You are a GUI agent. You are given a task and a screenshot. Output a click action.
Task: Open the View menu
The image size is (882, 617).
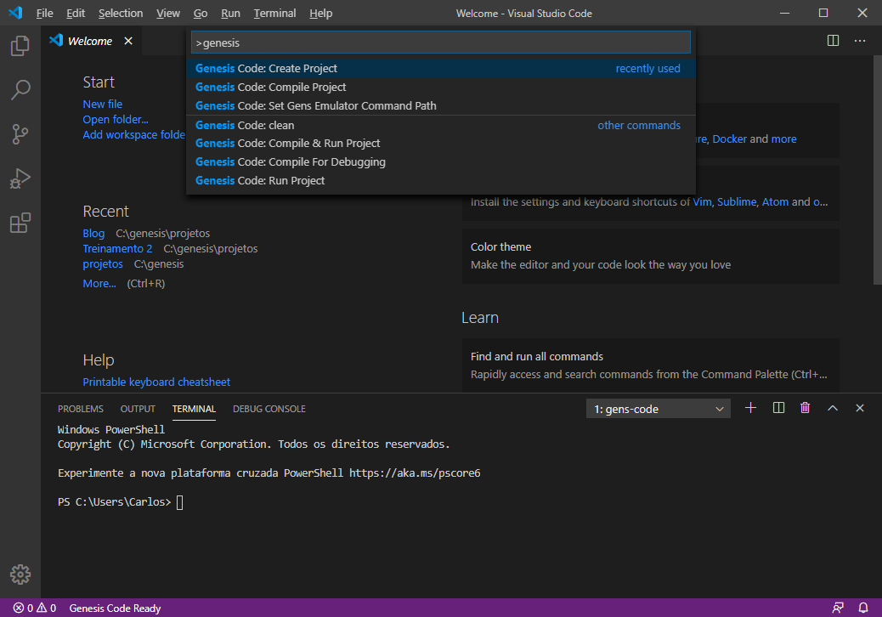[x=167, y=13]
